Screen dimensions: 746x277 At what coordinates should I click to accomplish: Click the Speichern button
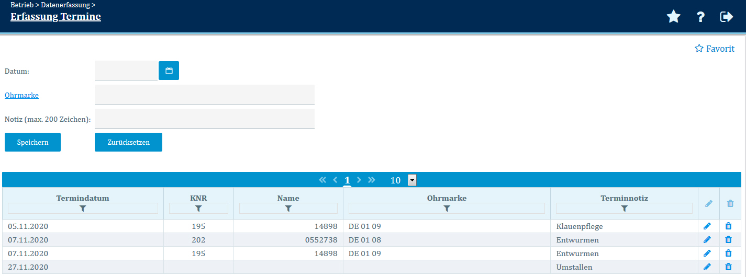[x=32, y=142]
